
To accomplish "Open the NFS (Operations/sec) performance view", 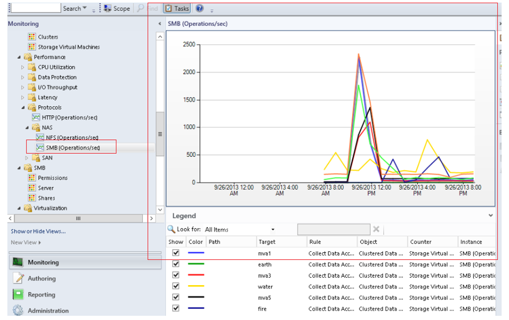I will tap(71, 137).
